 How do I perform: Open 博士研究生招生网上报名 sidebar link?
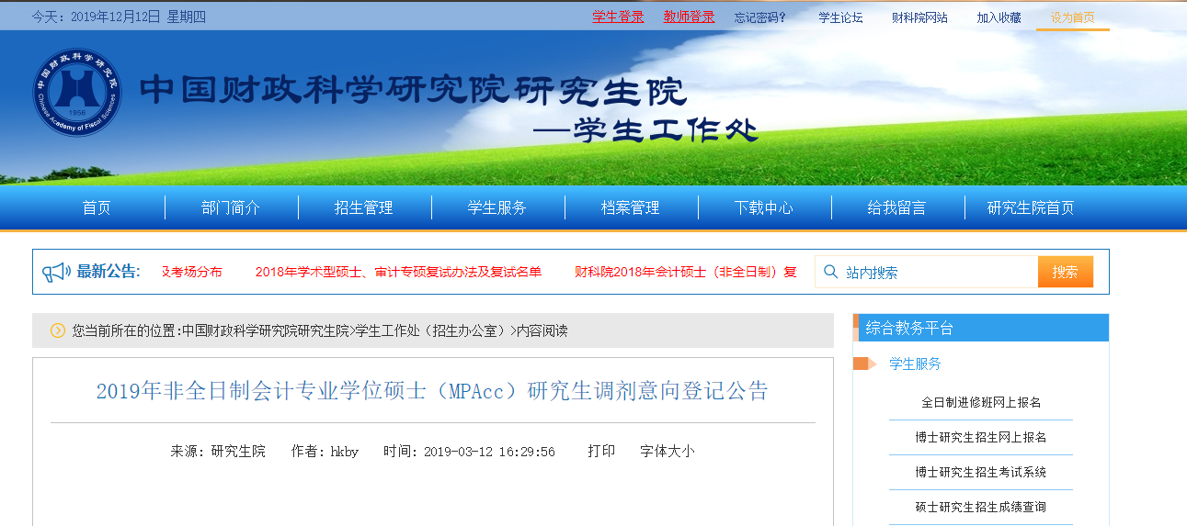click(x=981, y=437)
